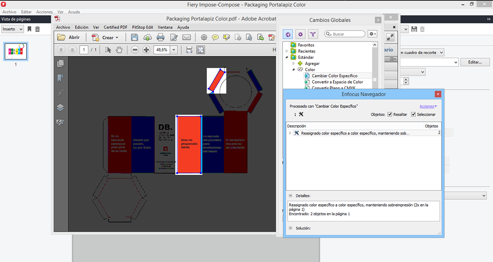The image size is (493, 262).
Task: Open the zoom percentage dropdown
Action: [x=174, y=50]
